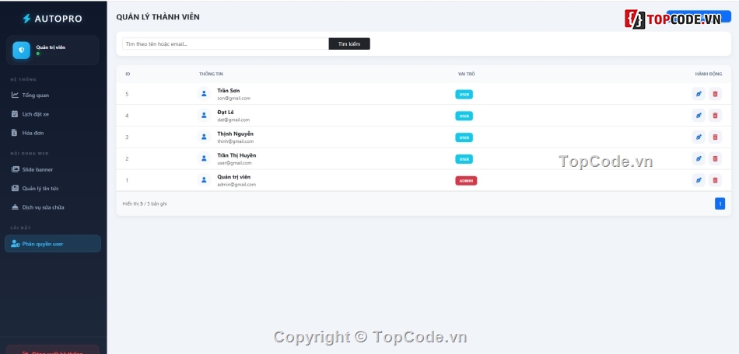
Task: Click the invoice file icon for Hóa đơn
Action: click(x=14, y=133)
